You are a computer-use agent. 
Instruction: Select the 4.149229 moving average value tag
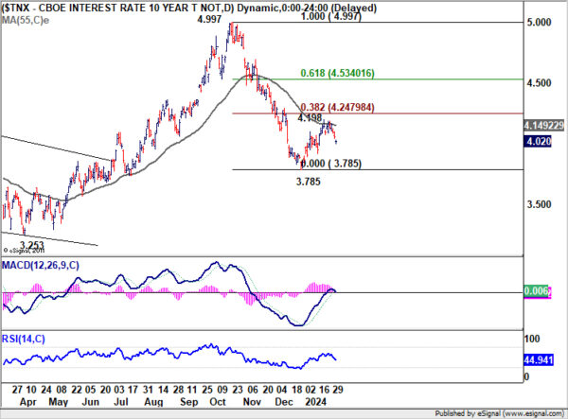point(543,126)
